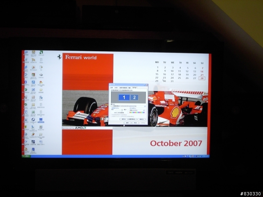The image size is (263, 197).
Task: Click the help question mark in the title bar
Action: pyautogui.click(x=144, y=85)
